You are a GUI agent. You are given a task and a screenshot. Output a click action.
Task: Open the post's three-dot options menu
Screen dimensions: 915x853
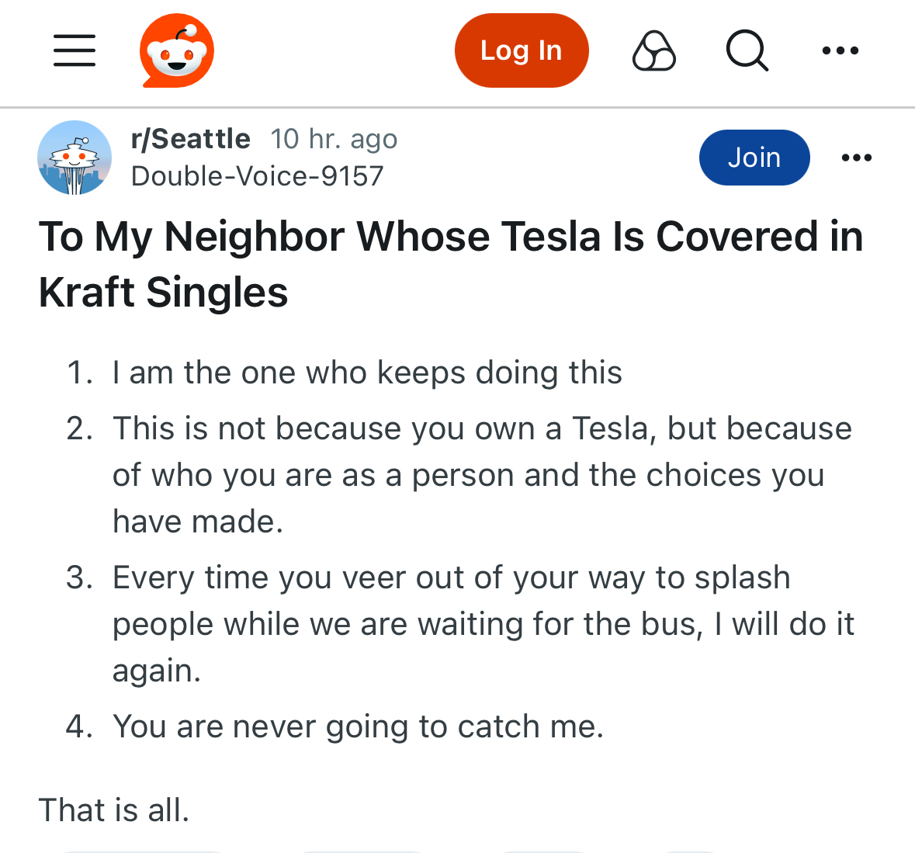click(856, 158)
